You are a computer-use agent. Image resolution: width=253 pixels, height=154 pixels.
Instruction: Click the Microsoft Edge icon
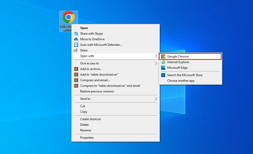point(163,68)
